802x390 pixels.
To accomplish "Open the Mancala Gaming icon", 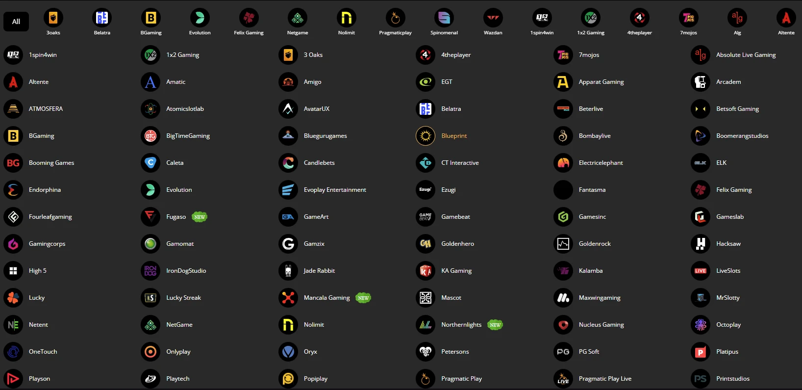I will click(288, 298).
